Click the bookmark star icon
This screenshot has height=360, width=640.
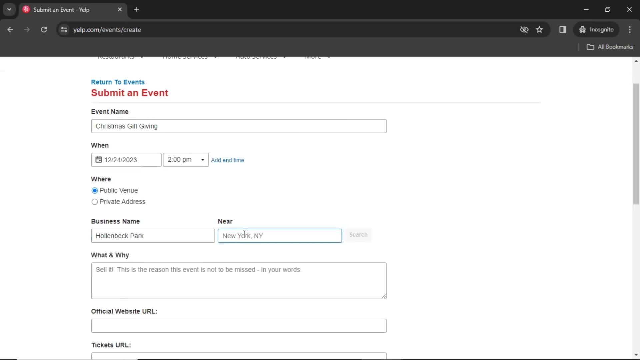click(x=540, y=29)
